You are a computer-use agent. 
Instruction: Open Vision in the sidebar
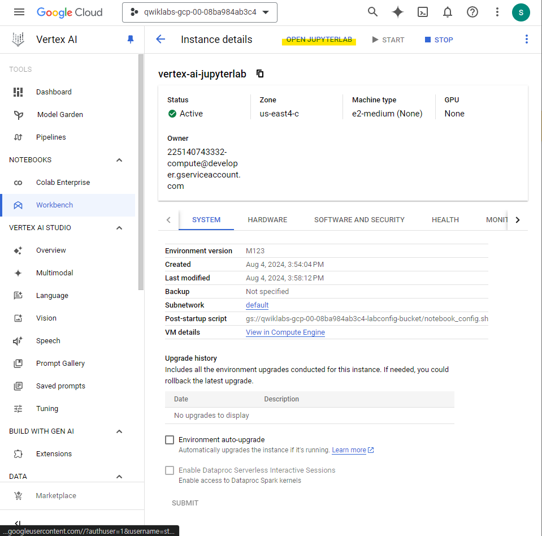pos(68,318)
